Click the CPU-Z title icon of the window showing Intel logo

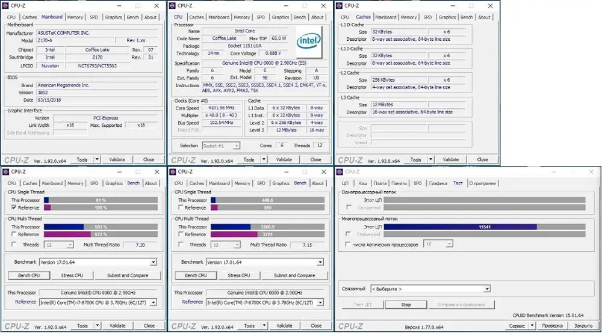pos(172,6)
